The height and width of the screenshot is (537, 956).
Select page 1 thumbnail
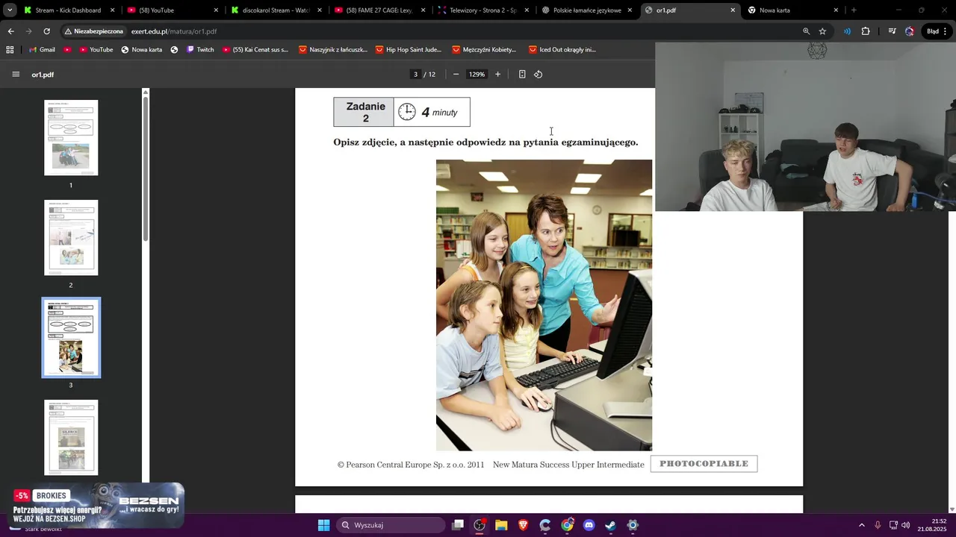point(71,138)
